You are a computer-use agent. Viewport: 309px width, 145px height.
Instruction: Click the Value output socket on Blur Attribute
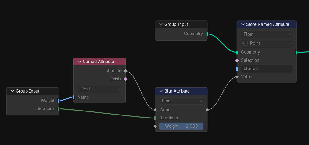(x=207, y=110)
